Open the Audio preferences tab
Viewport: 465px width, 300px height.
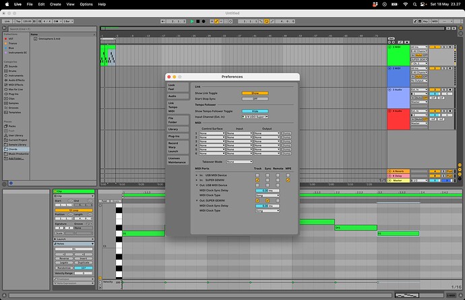click(x=177, y=96)
